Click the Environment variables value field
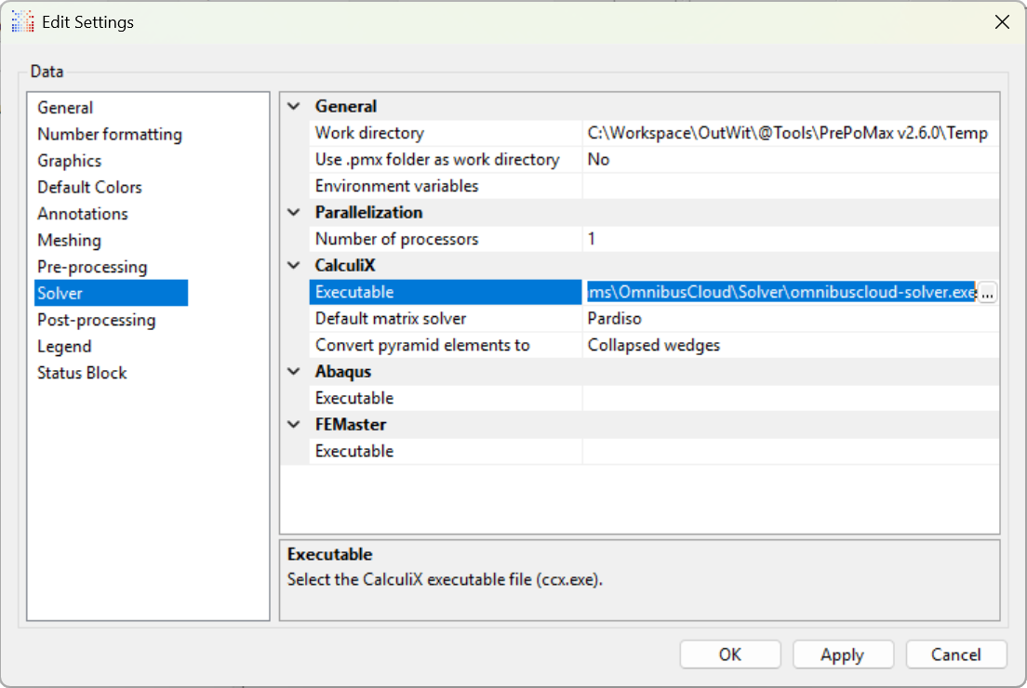This screenshot has height=688, width=1027. pos(791,186)
